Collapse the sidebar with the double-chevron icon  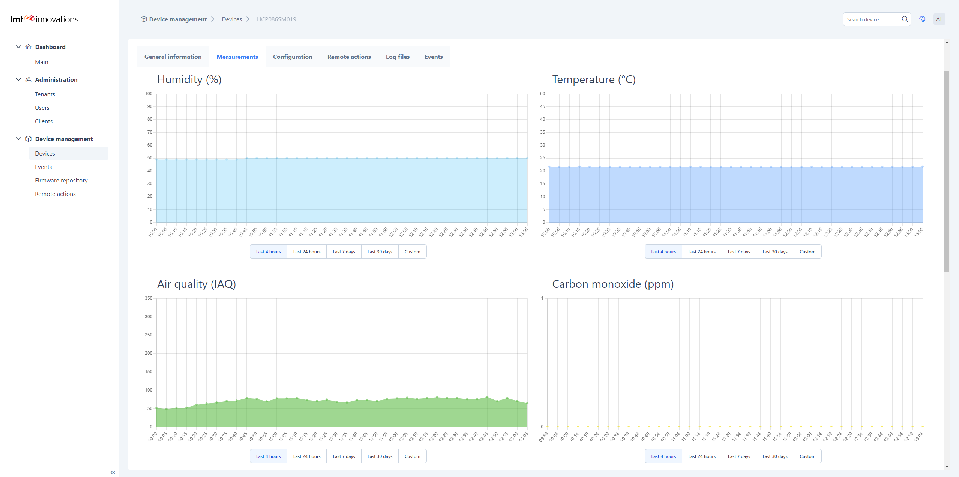click(x=113, y=473)
